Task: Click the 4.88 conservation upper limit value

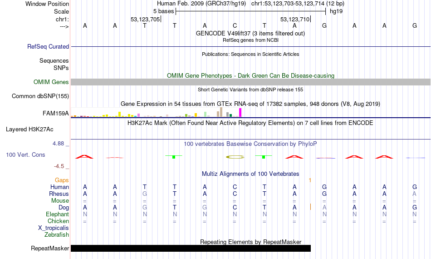Action: [58, 144]
